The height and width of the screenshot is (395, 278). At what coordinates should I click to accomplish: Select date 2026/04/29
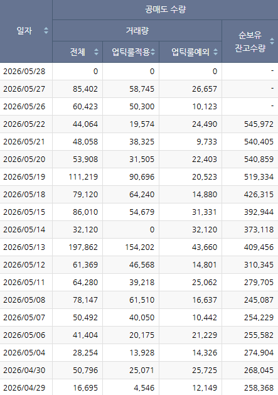pos(24,388)
